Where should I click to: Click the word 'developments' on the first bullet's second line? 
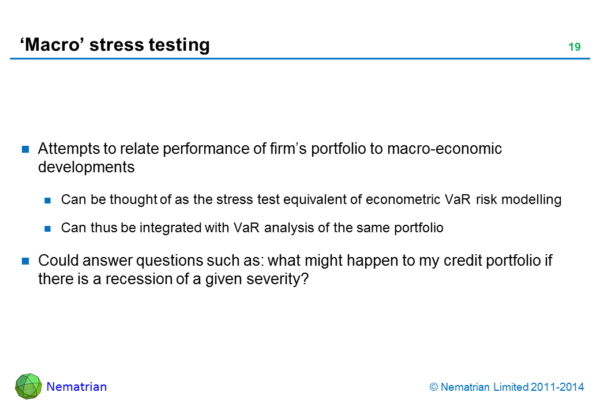pyautogui.click(x=86, y=167)
